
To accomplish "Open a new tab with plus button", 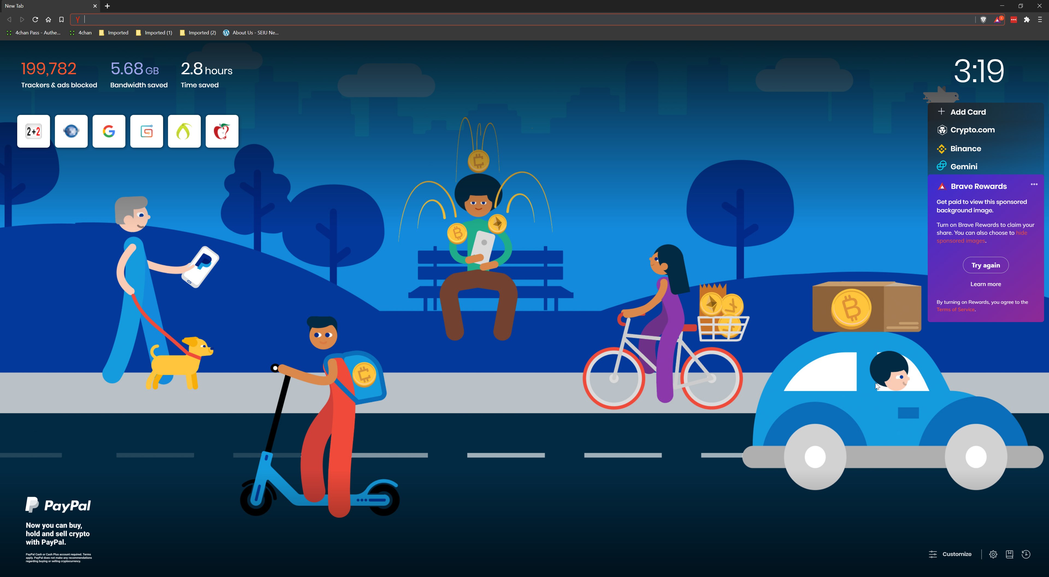I will (108, 6).
